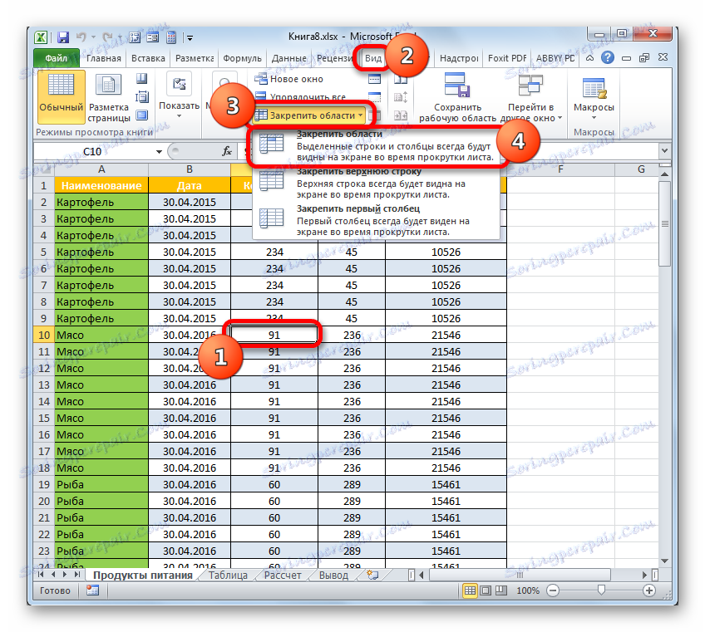Click the Save icon in quick access toolbar
The width and height of the screenshot is (705, 632).
coord(63,37)
